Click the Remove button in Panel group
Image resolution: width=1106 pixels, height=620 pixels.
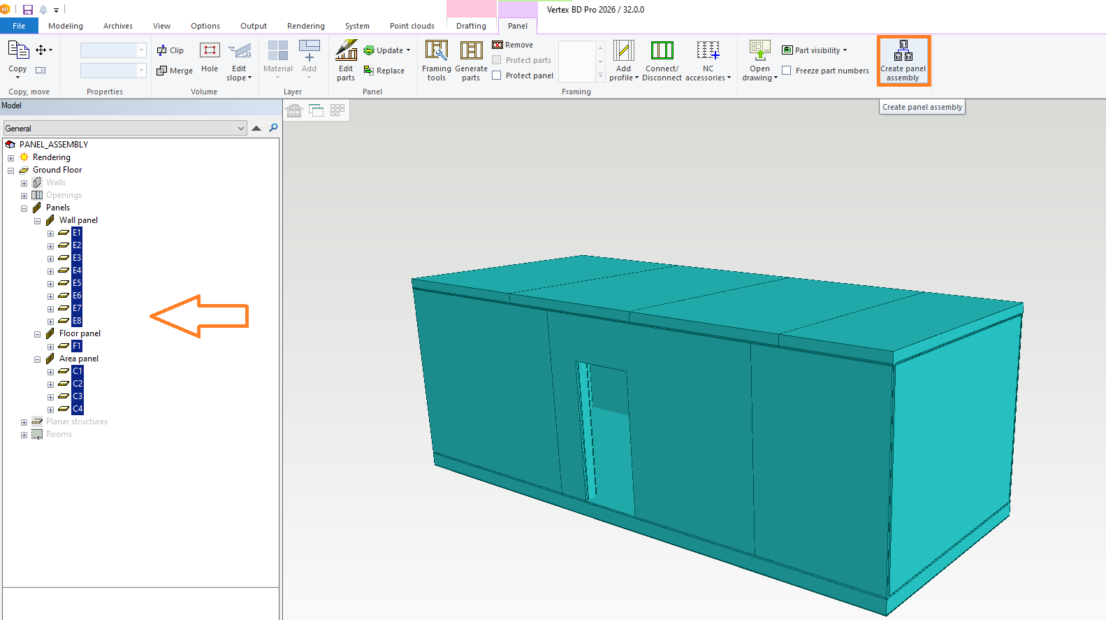tap(513, 45)
